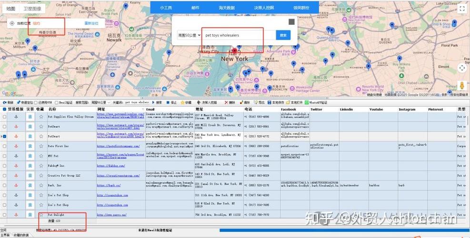Open 周围50公里 radius dropdown in search popup
The image size is (470, 238).
coord(189,35)
